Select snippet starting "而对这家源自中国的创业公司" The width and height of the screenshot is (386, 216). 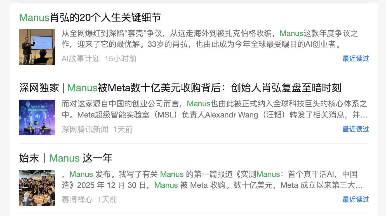[215, 109]
